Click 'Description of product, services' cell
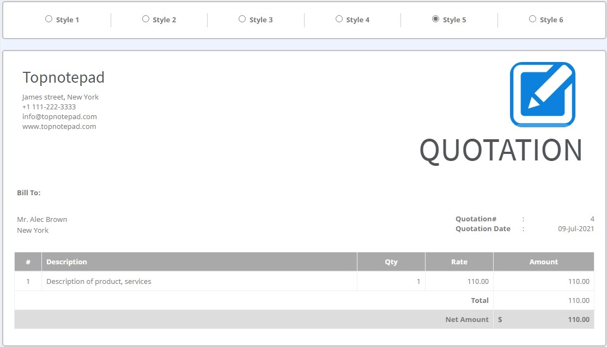The height and width of the screenshot is (347, 607). point(199,281)
